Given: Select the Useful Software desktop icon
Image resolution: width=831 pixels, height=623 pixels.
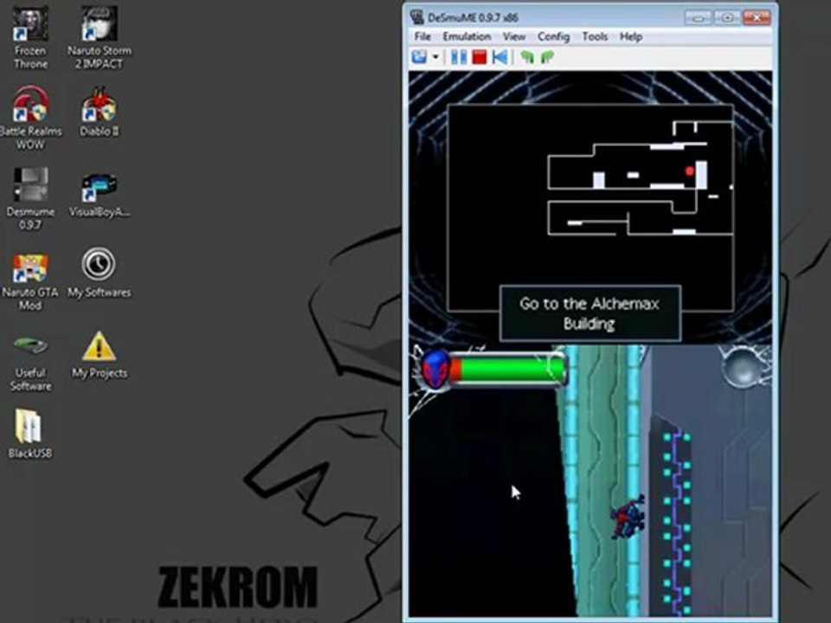Looking at the screenshot, I should pos(30,363).
